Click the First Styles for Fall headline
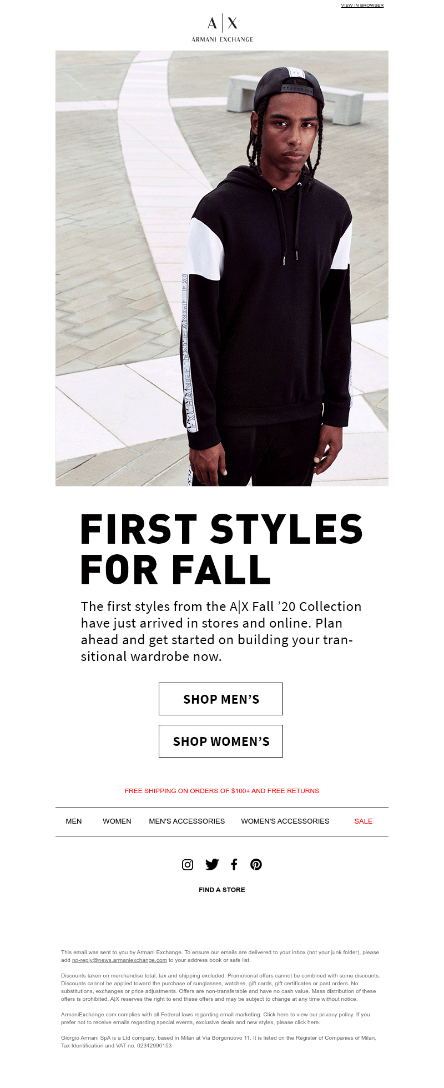The image size is (444, 1088). pos(222,549)
